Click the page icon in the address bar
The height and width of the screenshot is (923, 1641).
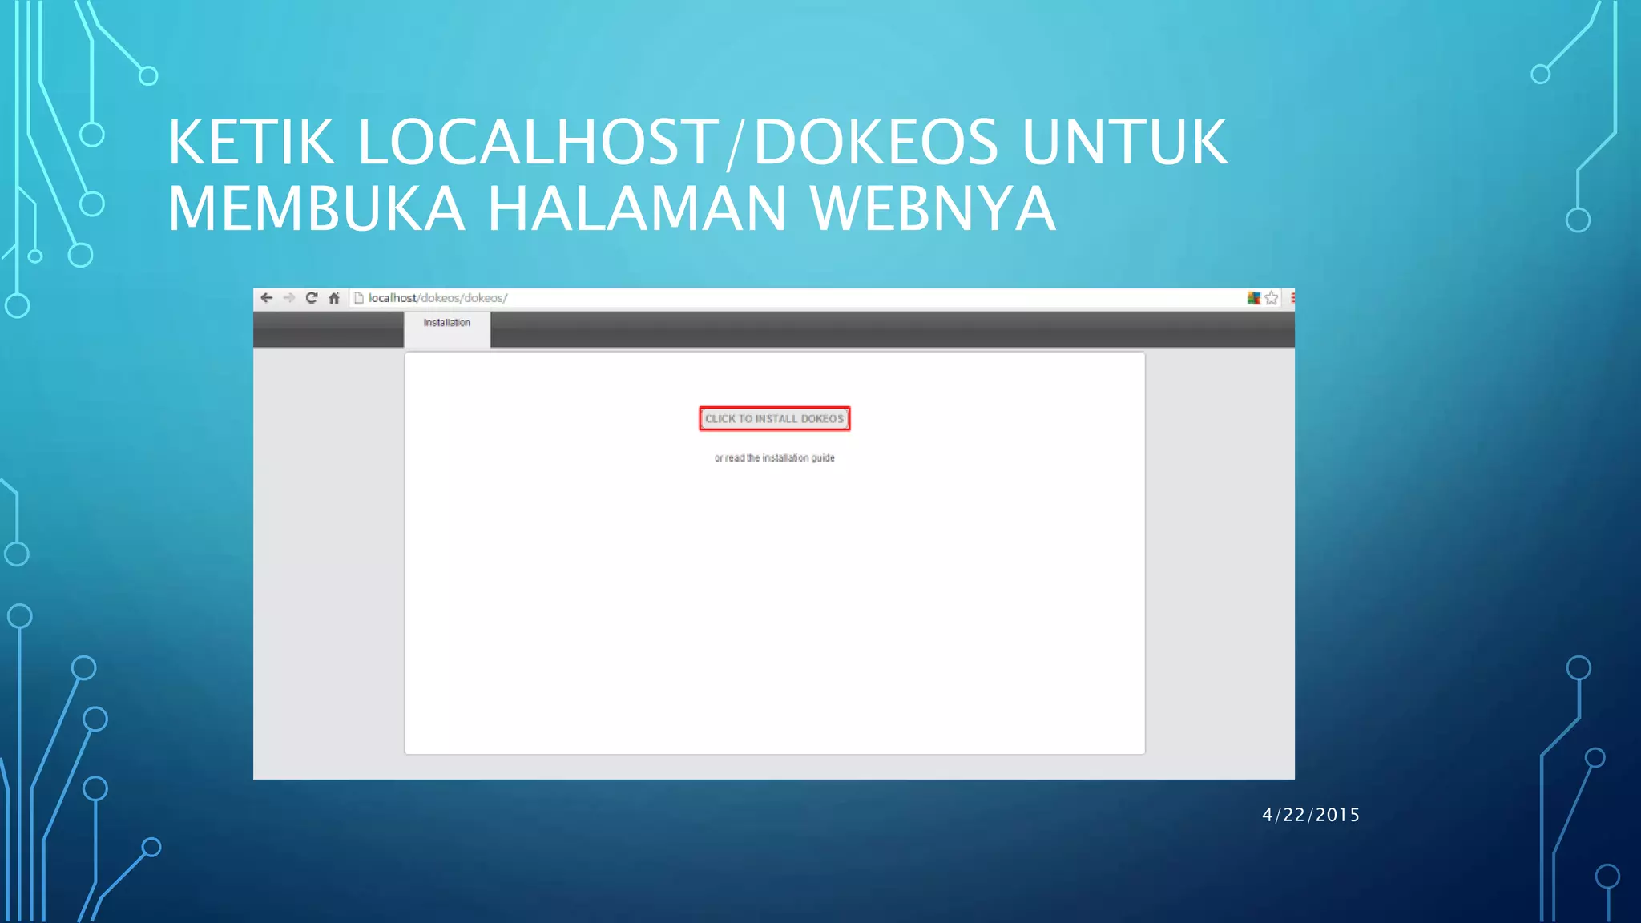(359, 298)
